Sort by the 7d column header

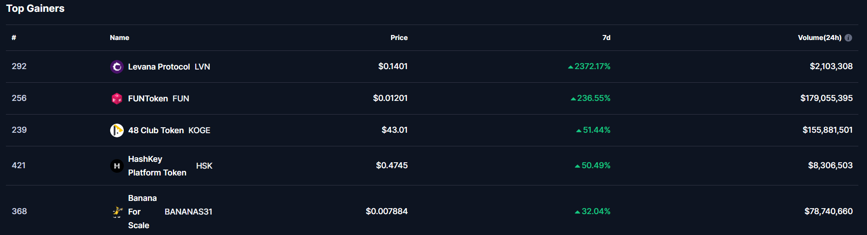click(606, 38)
